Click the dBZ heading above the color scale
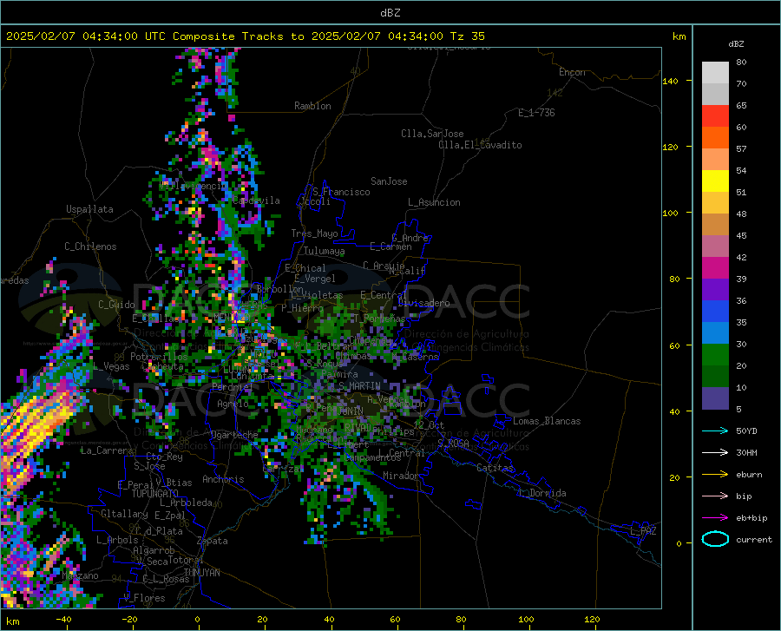 [x=736, y=43]
